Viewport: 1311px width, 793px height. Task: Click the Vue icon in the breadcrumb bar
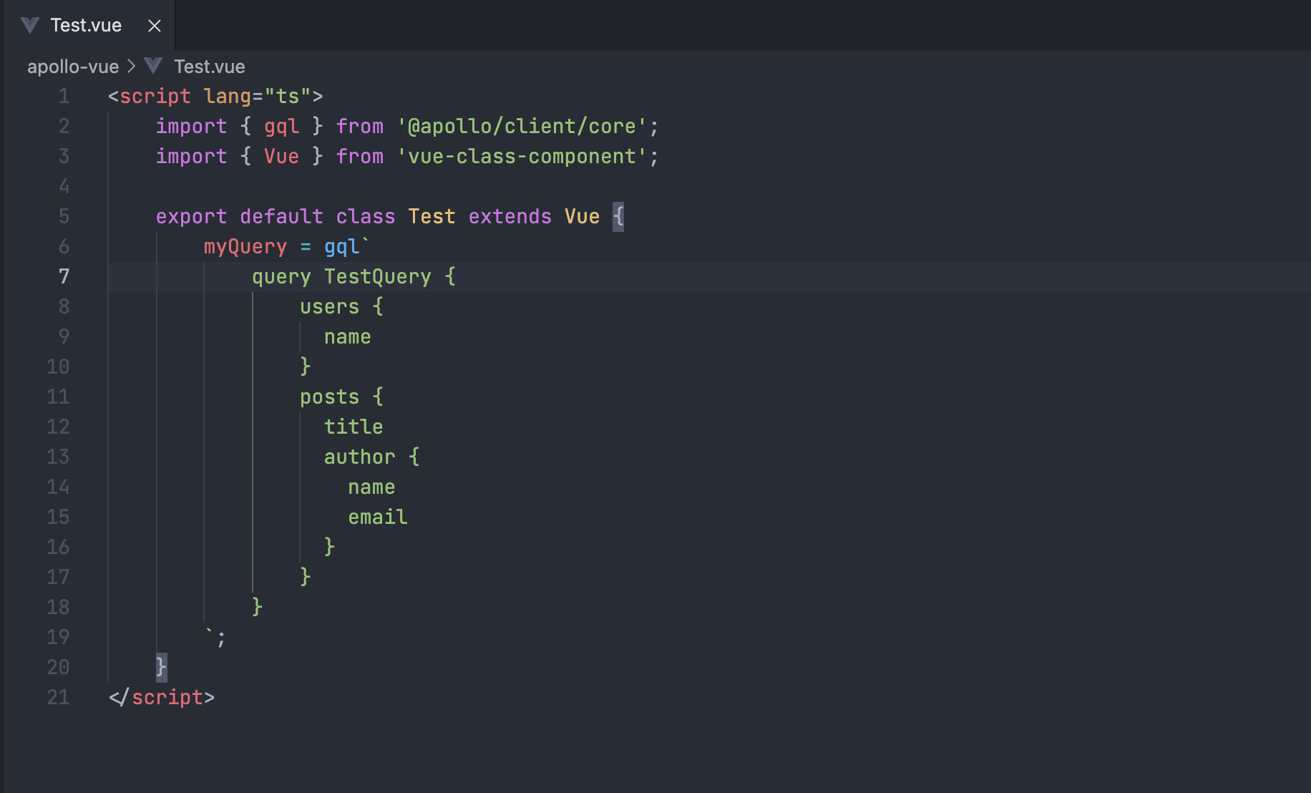pos(152,66)
